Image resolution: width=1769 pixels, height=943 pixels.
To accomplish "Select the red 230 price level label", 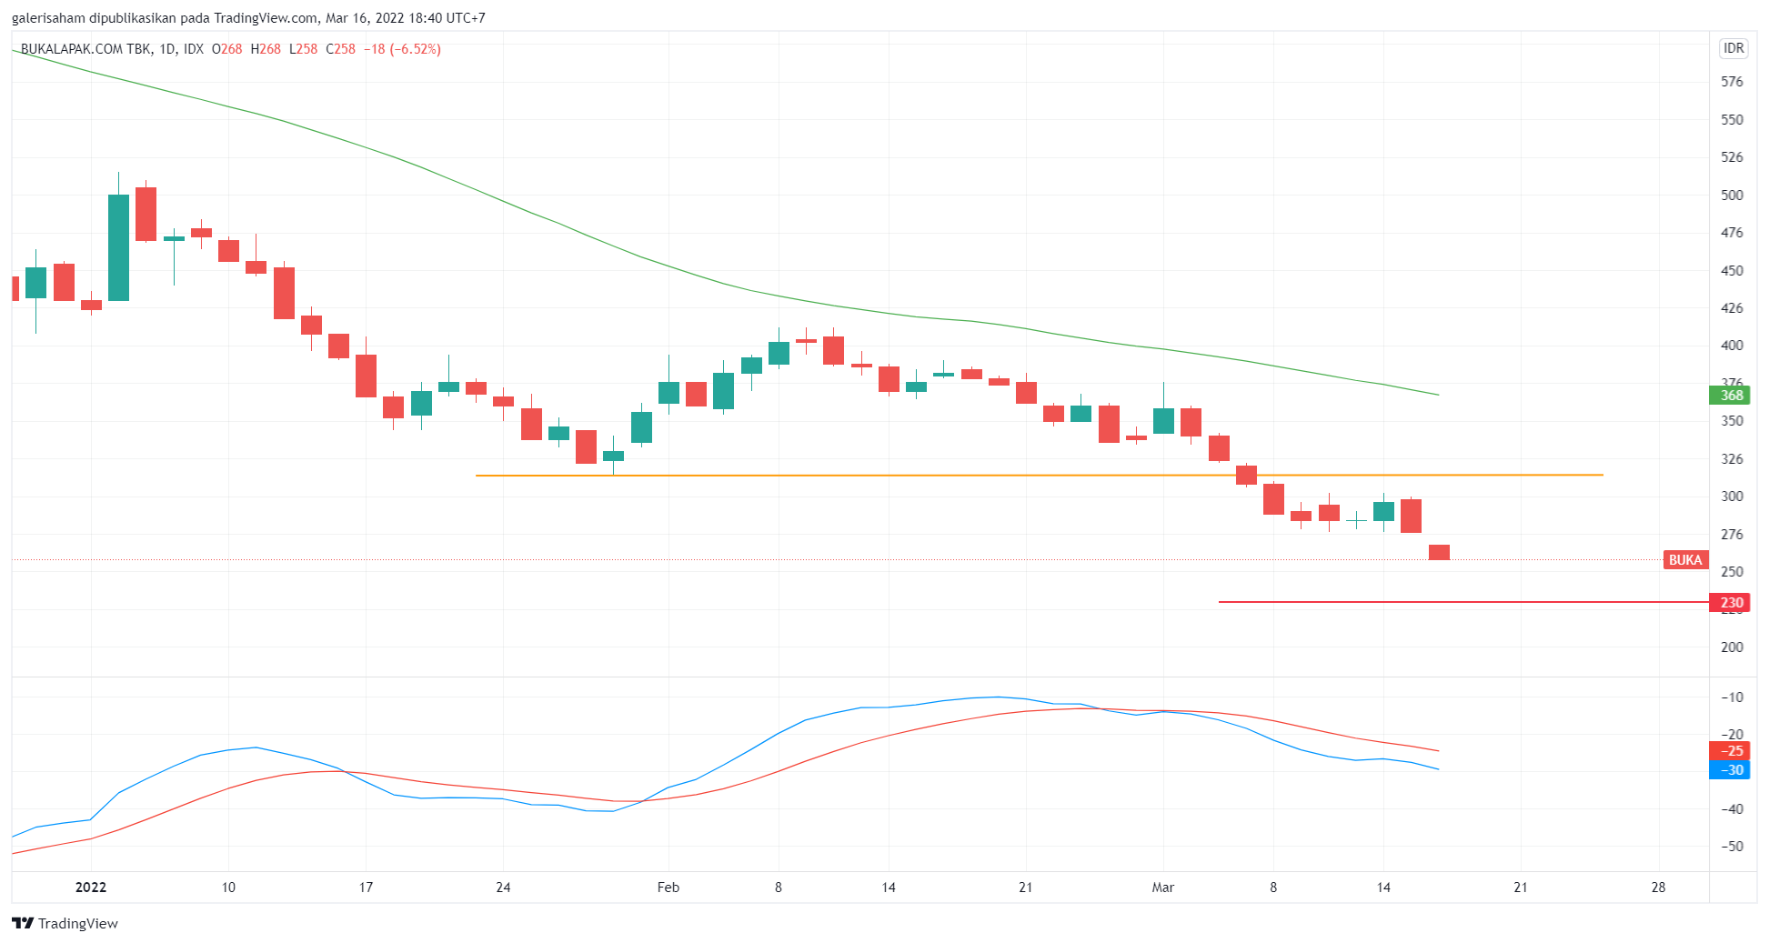I will point(1731,602).
